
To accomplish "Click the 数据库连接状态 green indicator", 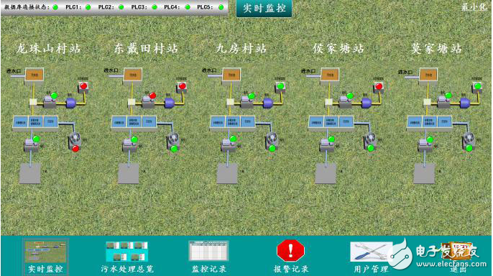I will click(x=55, y=7).
